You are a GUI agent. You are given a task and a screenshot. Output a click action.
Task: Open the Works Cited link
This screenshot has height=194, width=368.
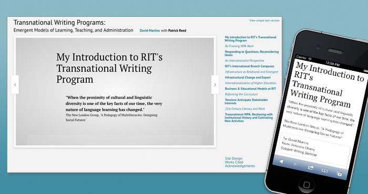pyautogui.click(x=234, y=162)
